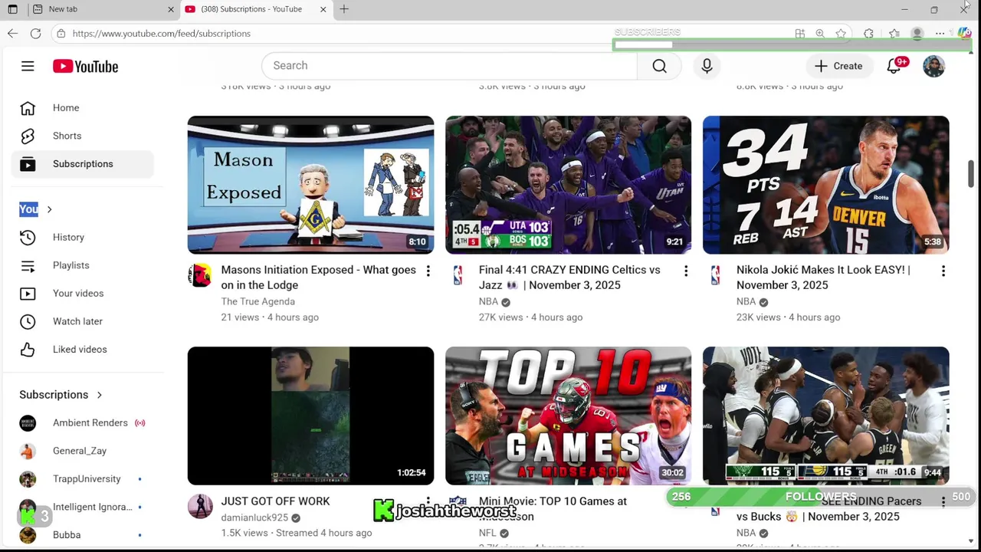This screenshot has height=552, width=981.
Task: Open Pacers vs Bucks thumbnail
Action: pos(825,416)
